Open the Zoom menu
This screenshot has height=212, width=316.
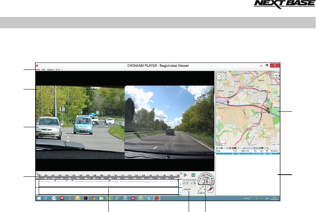[58, 70]
